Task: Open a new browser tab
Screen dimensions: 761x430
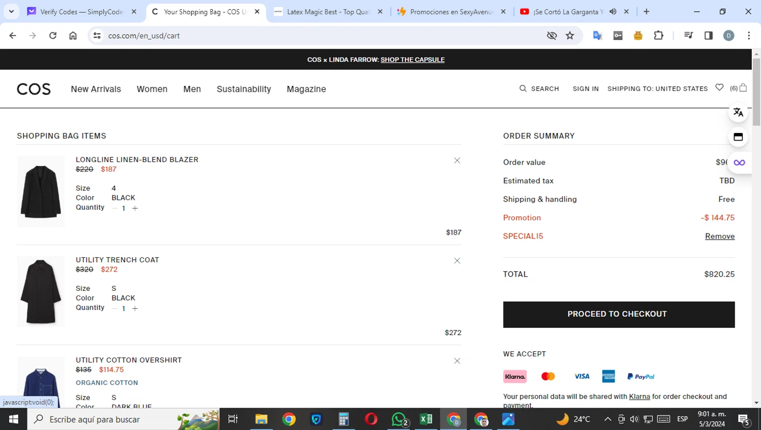Action: pos(646,11)
